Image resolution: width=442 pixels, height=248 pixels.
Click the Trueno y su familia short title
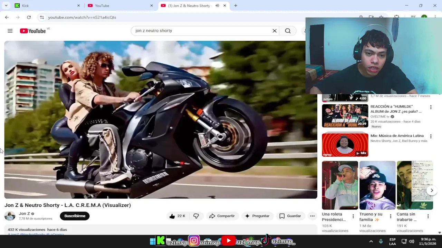[371, 217]
